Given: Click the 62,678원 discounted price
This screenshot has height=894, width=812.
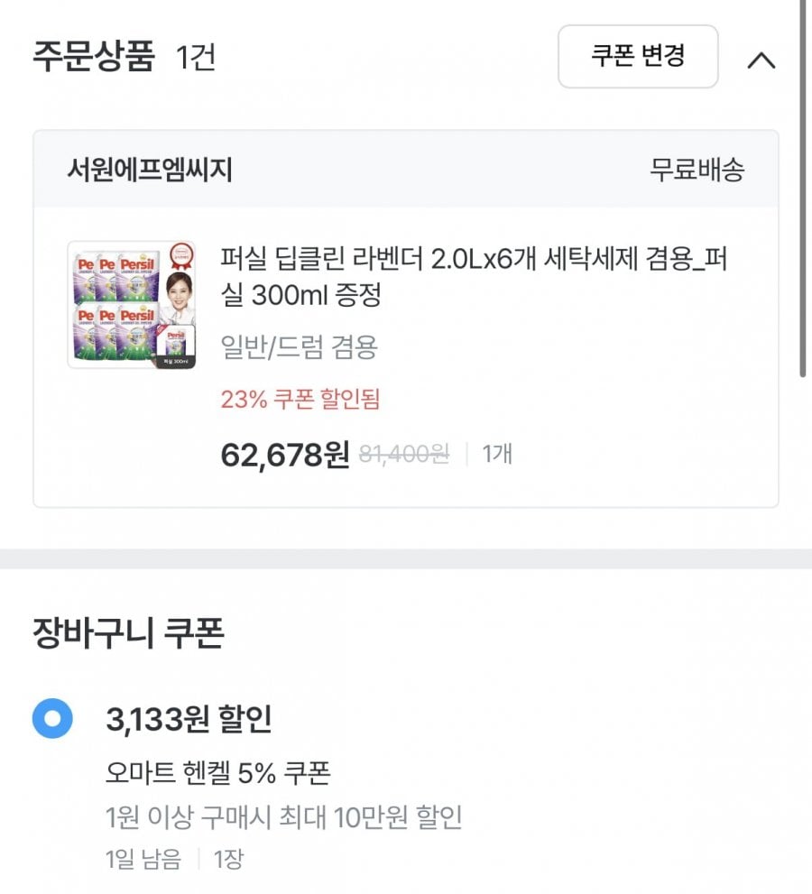Looking at the screenshot, I should click(x=285, y=455).
